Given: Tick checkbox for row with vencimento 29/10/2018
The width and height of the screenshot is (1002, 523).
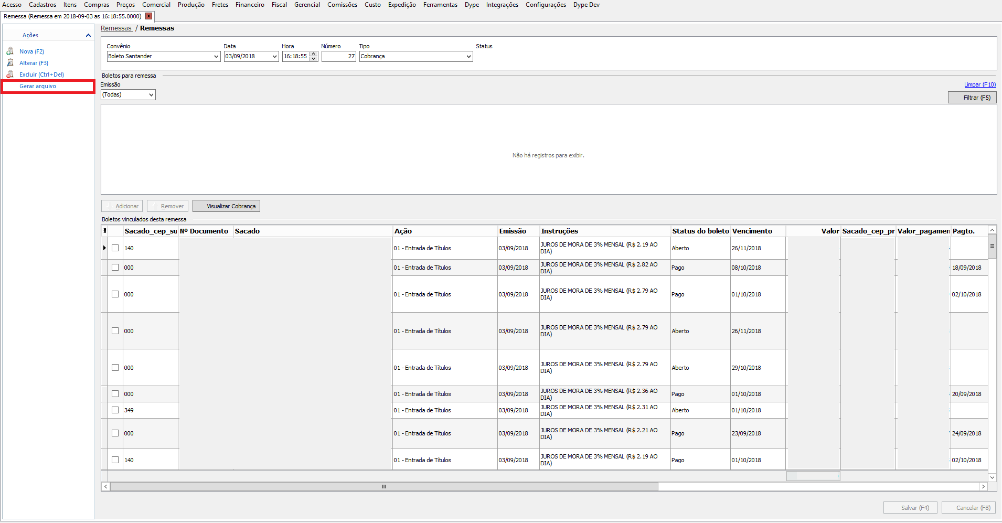Looking at the screenshot, I should point(115,368).
